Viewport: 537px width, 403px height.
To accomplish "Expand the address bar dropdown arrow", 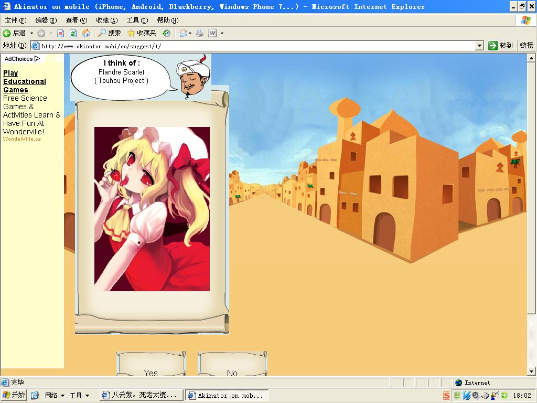I will click(x=479, y=46).
